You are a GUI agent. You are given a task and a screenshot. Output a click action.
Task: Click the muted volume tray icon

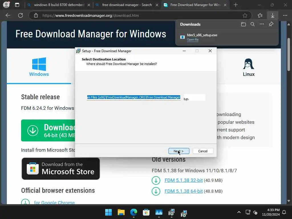tap(255, 212)
